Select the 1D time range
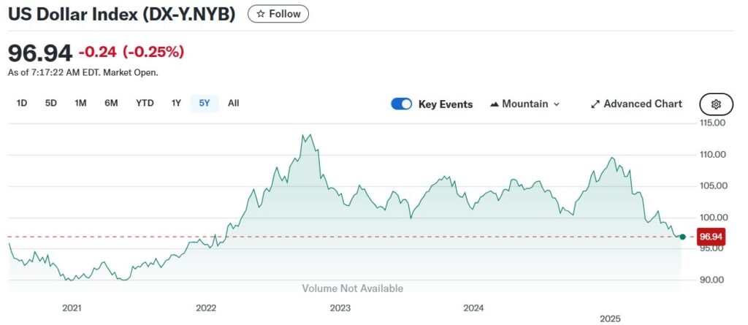 click(x=22, y=103)
